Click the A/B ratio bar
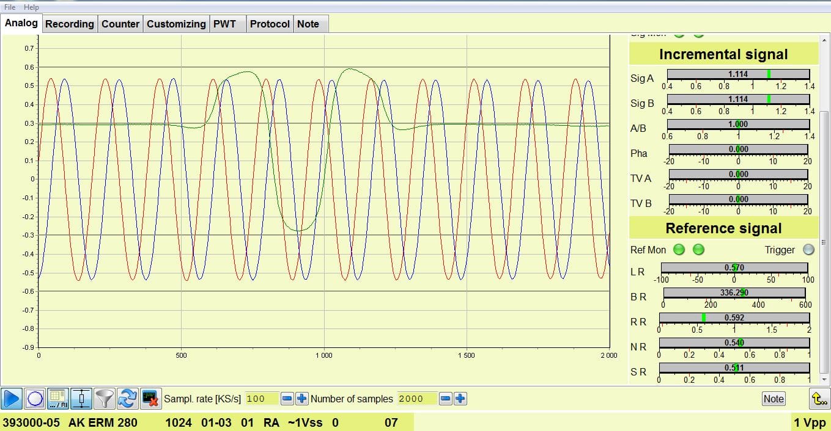This screenshot has width=831, height=431. pos(738,124)
